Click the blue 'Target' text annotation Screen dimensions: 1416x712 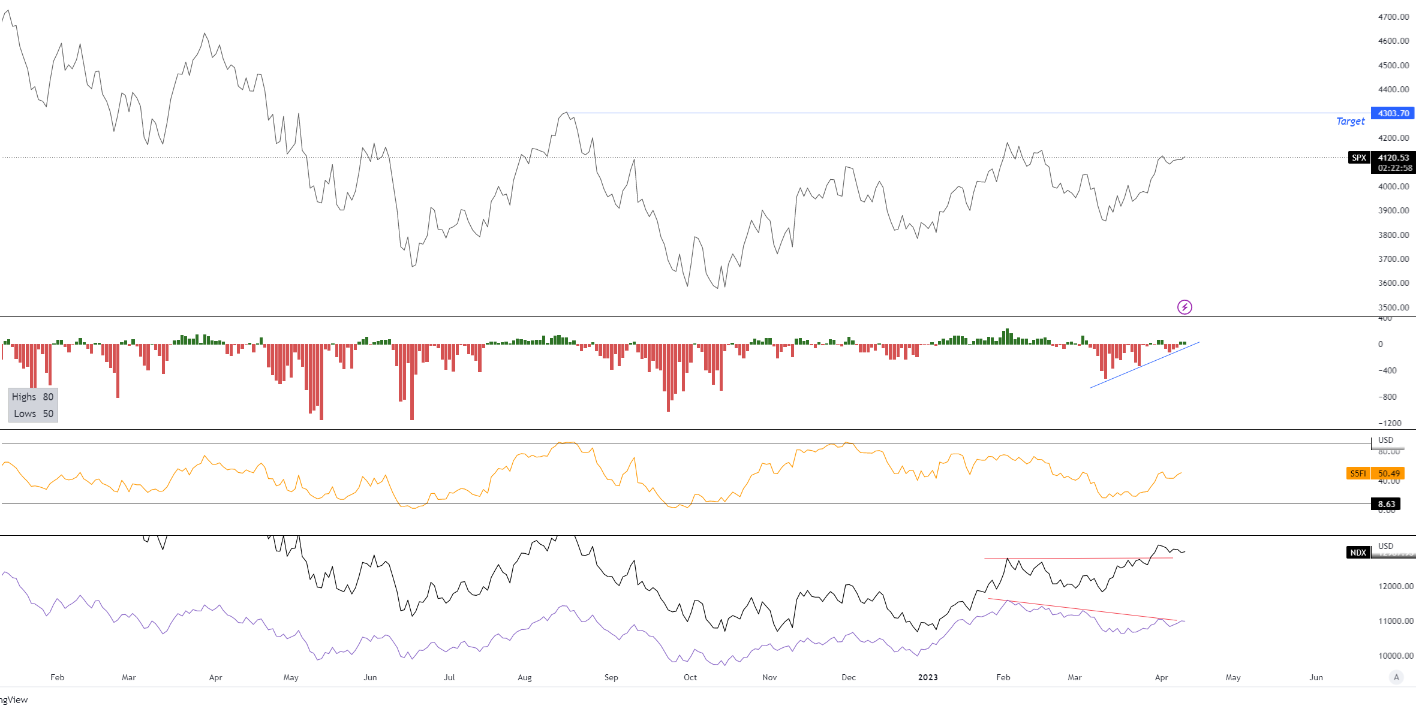pyautogui.click(x=1350, y=121)
